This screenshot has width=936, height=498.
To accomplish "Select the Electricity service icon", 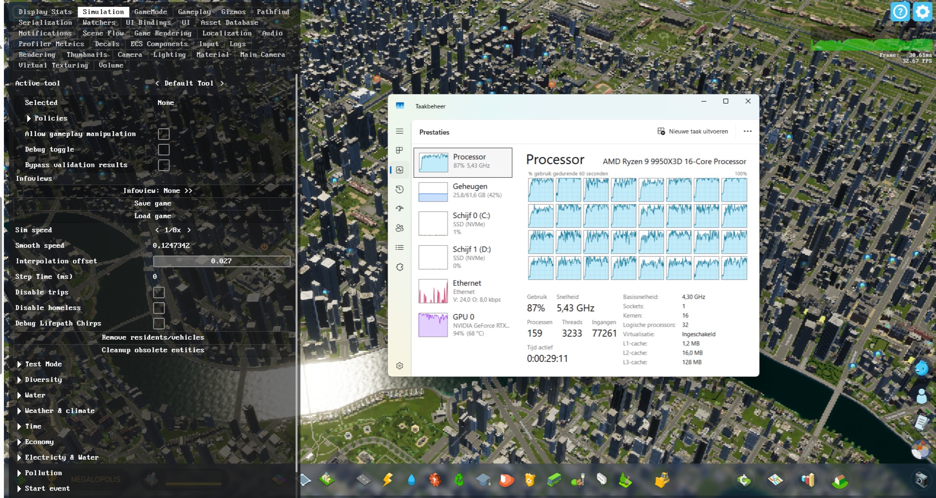I will tap(387, 481).
